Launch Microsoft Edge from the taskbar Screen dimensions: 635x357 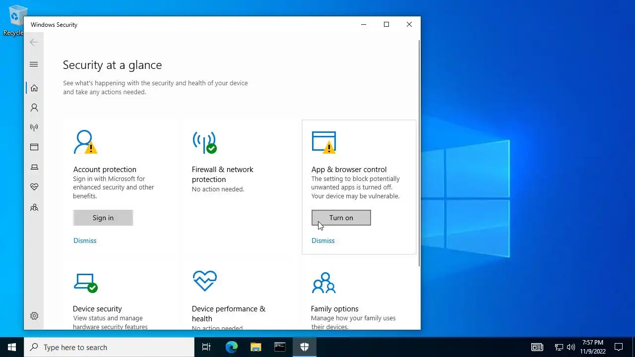pyautogui.click(x=232, y=347)
